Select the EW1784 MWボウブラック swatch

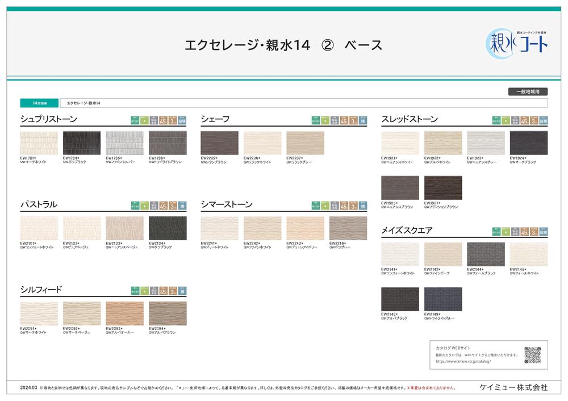tap(82, 143)
